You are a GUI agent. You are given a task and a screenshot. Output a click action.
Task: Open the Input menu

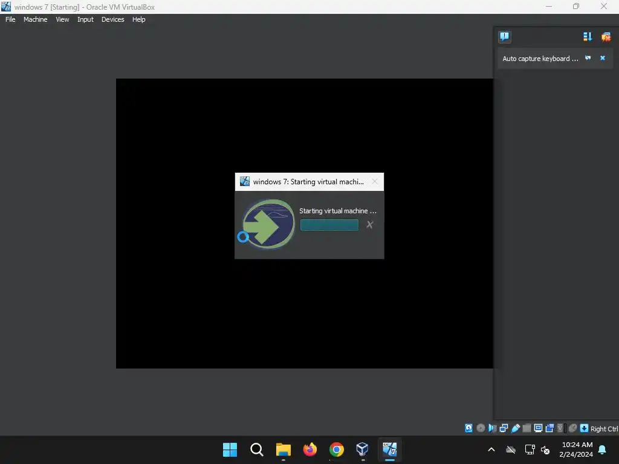[x=85, y=19]
